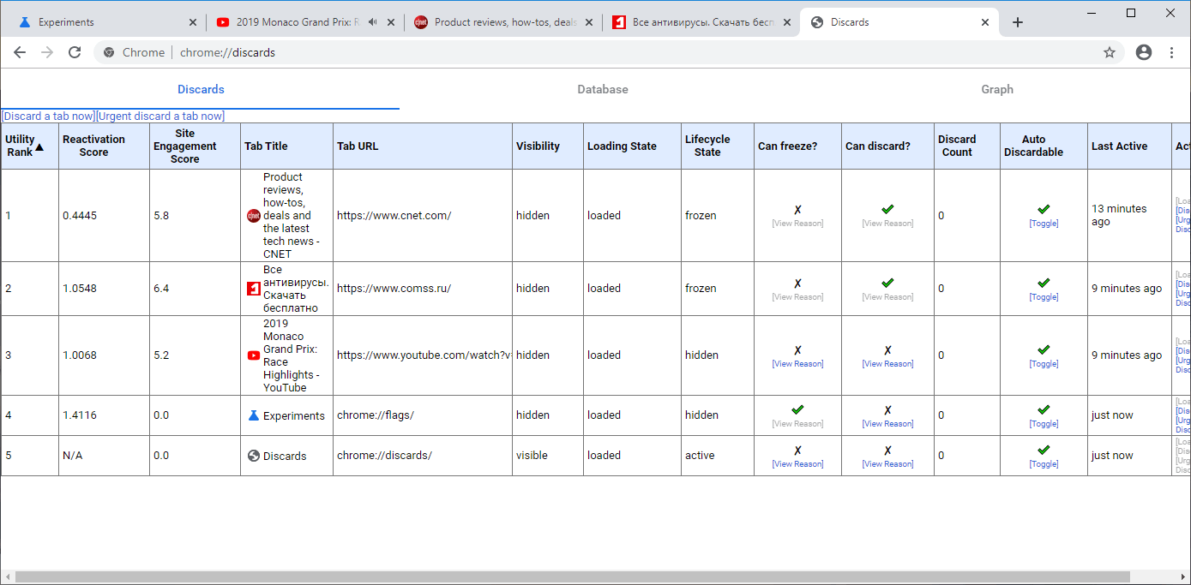Click the comss.ru favicon in the table
Viewport: 1191px width, 585px height.
click(x=253, y=289)
